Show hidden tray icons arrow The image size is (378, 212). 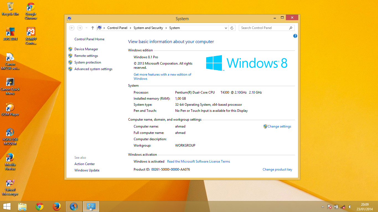click(323, 207)
